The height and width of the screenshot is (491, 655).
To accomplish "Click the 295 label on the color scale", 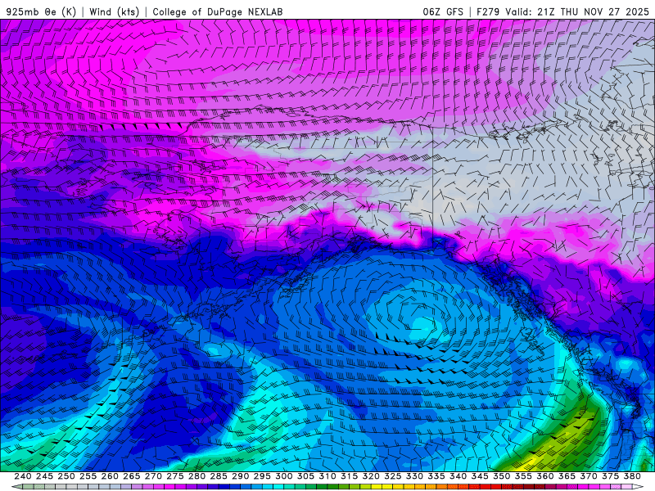I will coord(262,476).
